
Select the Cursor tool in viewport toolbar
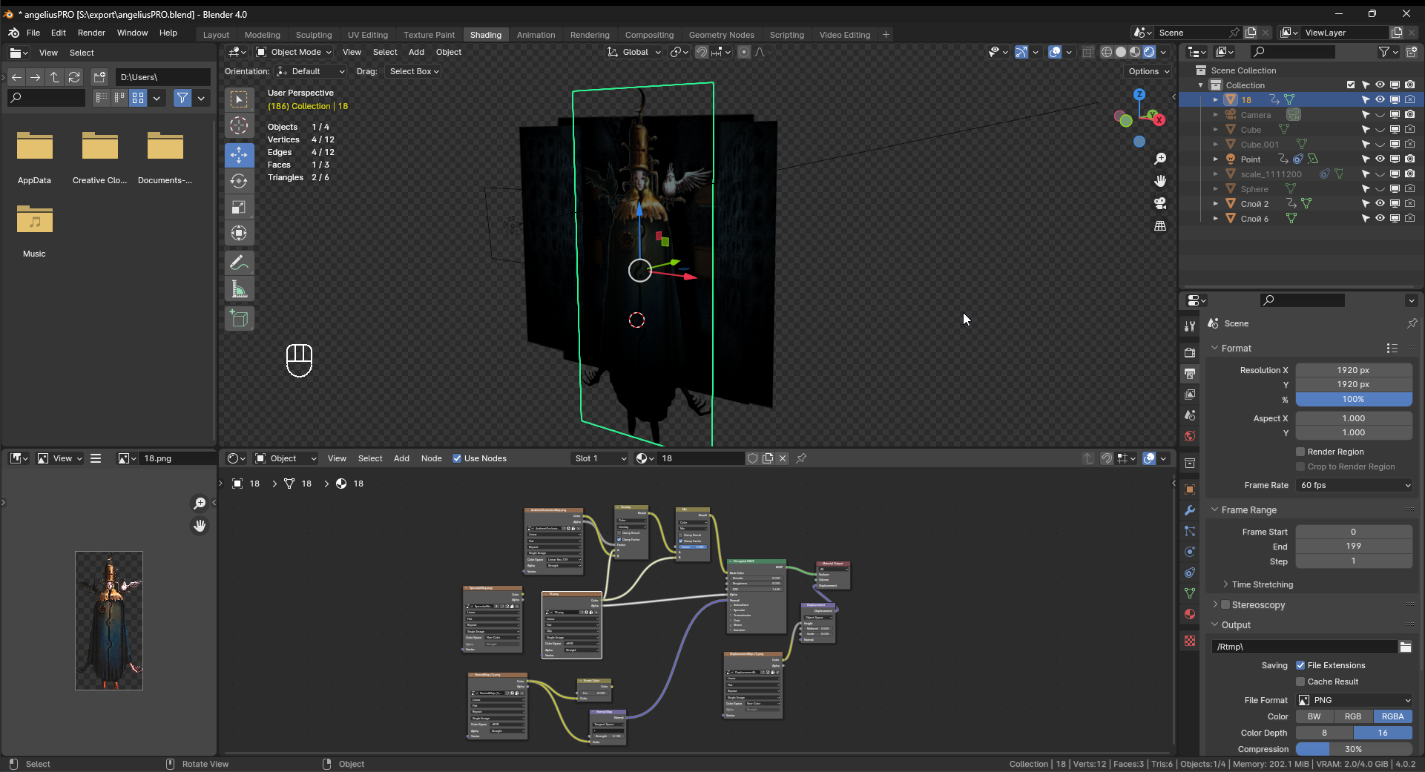point(239,125)
